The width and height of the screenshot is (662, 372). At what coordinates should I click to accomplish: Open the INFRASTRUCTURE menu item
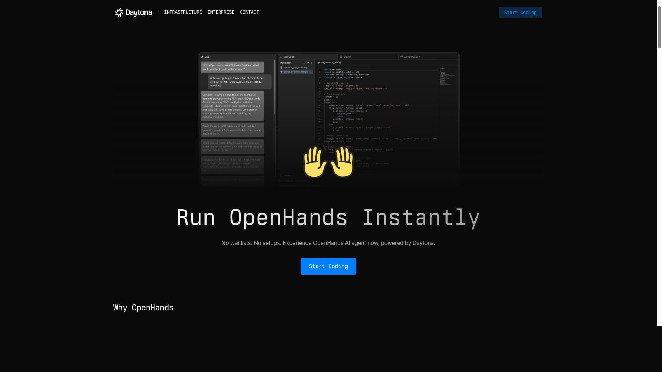[x=183, y=12]
